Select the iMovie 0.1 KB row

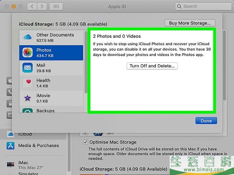coord(51,98)
